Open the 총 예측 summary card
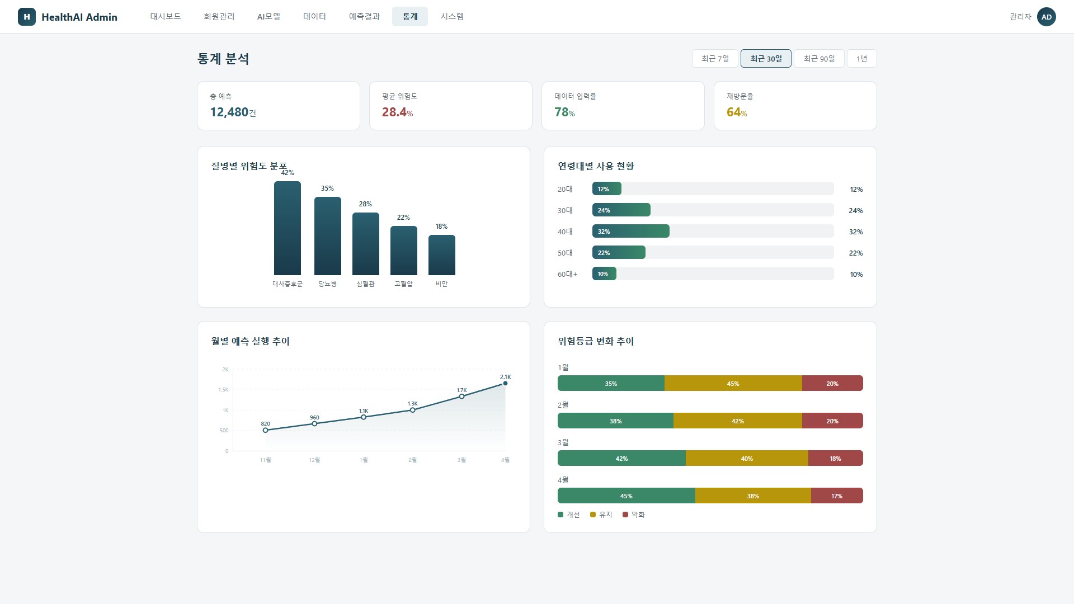1074x604 pixels. pyautogui.click(x=279, y=106)
